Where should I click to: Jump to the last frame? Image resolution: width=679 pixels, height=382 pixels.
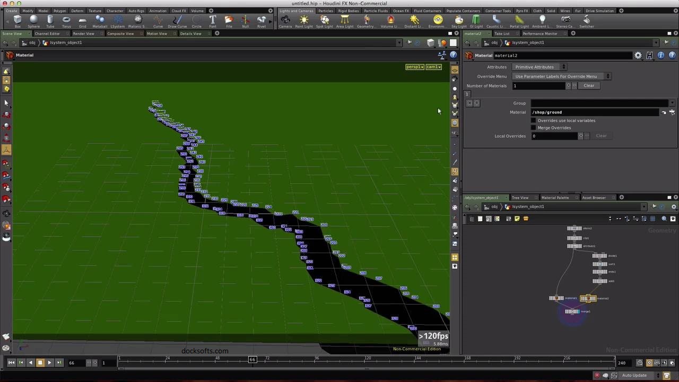pyautogui.click(x=59, y=362)
